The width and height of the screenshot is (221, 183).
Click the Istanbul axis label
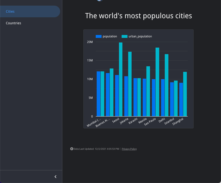coord(170,122)
